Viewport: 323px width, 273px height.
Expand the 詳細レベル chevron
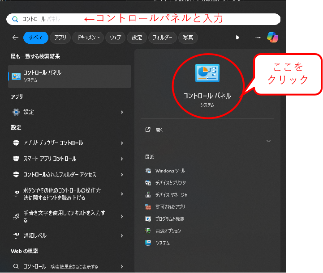click(x=122, y=235)
